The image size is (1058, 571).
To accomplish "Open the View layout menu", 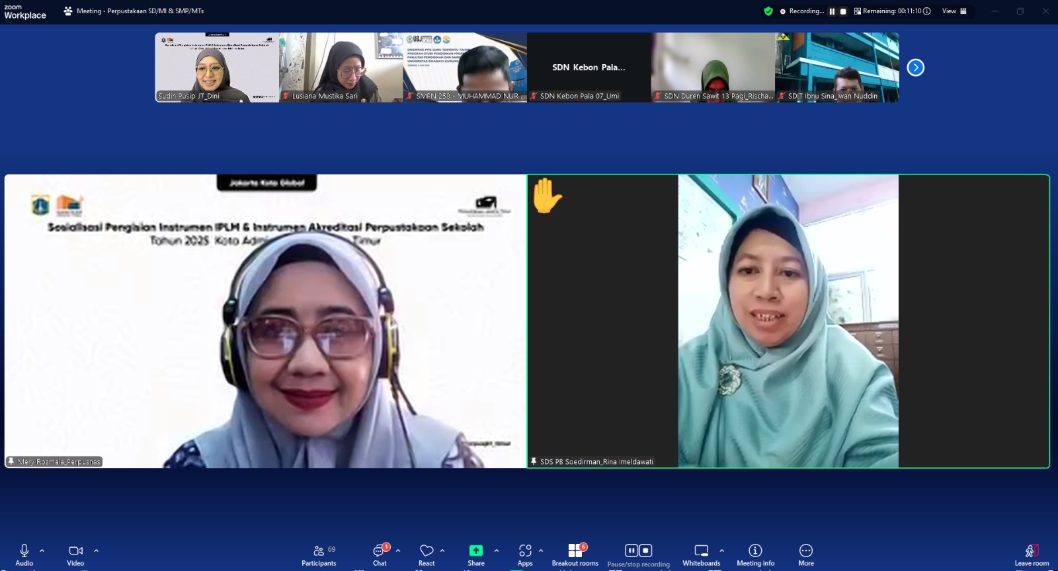I will pyautogui.click(x=954, y=11).
